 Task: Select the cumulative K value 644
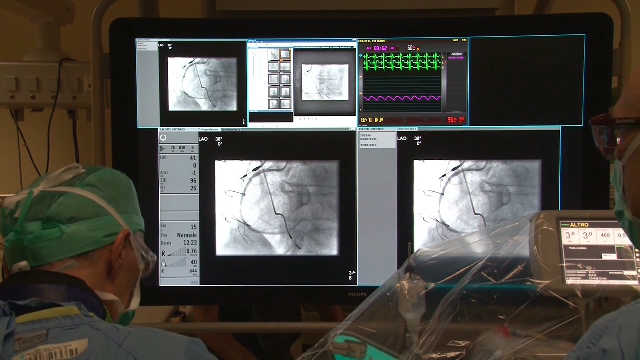tap(192, 271)
